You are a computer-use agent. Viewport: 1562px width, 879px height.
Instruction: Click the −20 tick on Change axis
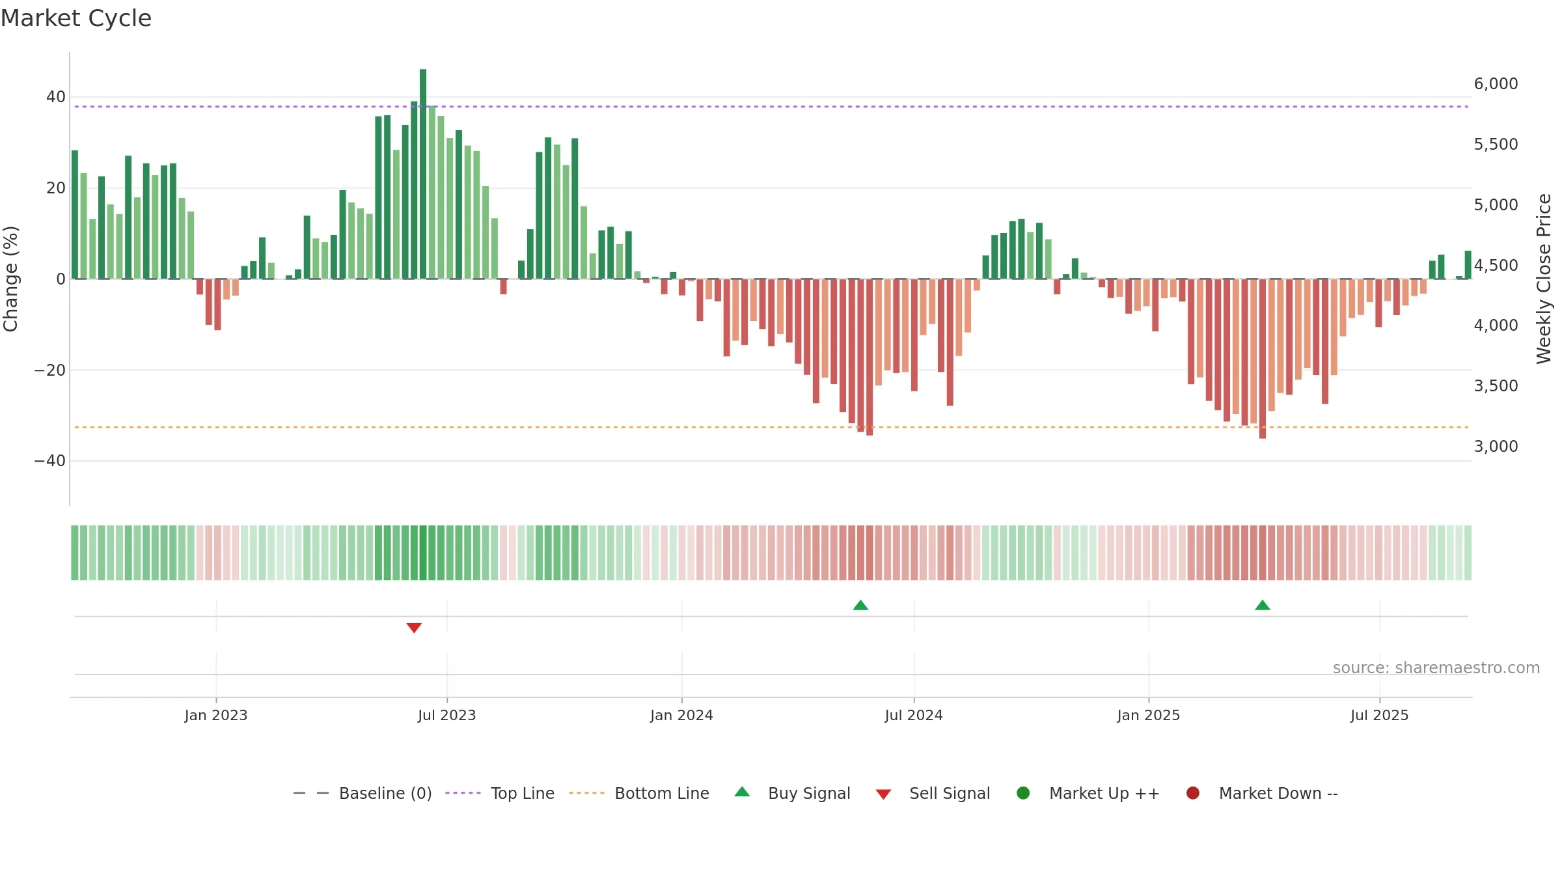(x=50, y=370)
